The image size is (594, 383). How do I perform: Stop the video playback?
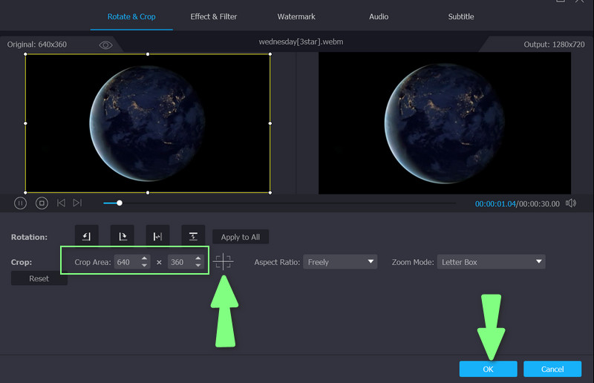coord(42,203)
